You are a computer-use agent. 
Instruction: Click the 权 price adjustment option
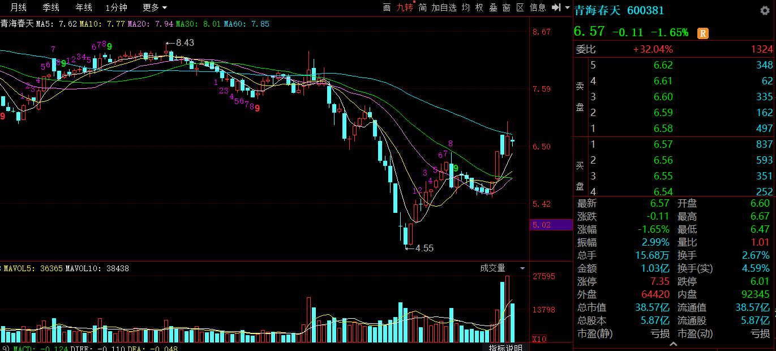click(x=479, y=7)
